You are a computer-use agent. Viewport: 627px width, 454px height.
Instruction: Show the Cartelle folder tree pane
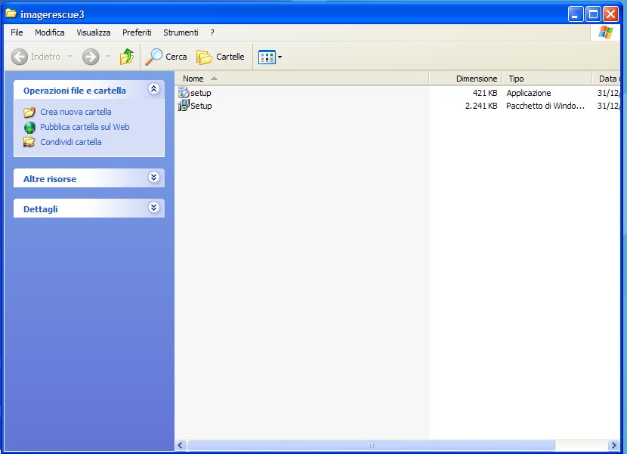point(221,57)
